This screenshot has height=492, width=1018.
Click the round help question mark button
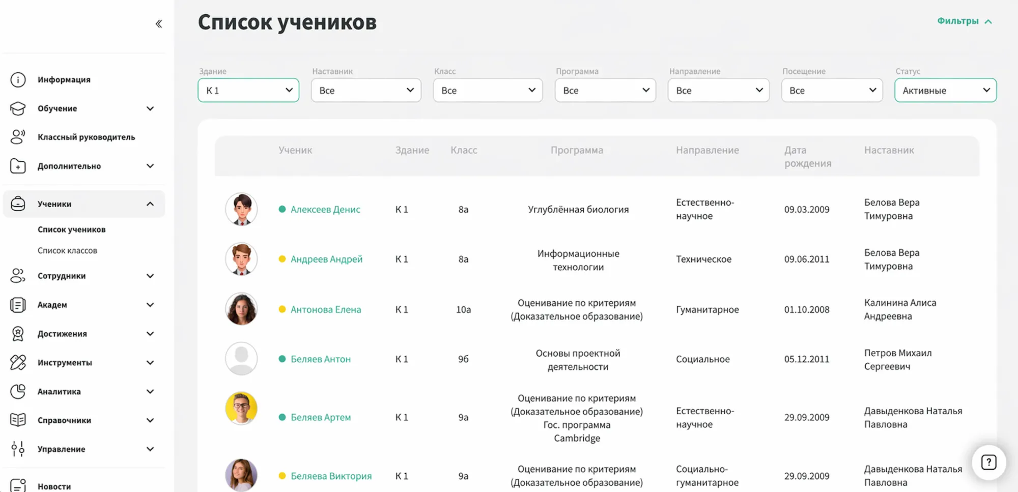[988, 462]
